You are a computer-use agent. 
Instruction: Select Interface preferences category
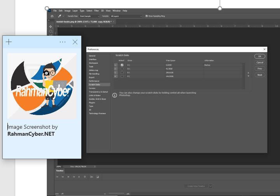click(x=93, y=59)
